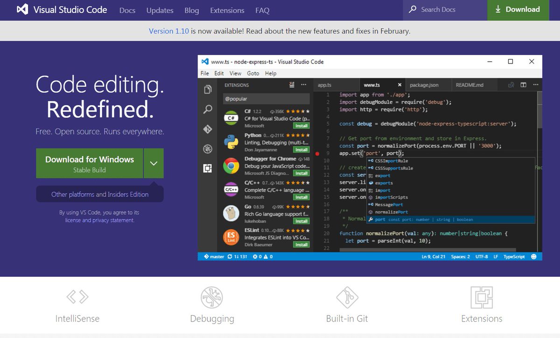The image size is (560, 338).
Task: Switch to the app.ts editor tab
Action: click(x=336, y=85)
